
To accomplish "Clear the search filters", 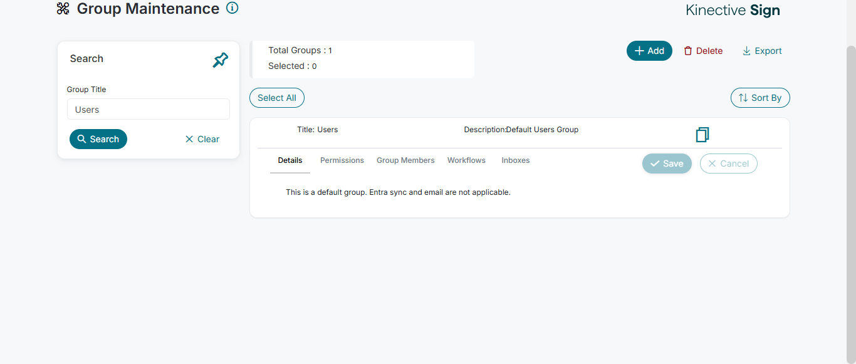I will [202, 139].
